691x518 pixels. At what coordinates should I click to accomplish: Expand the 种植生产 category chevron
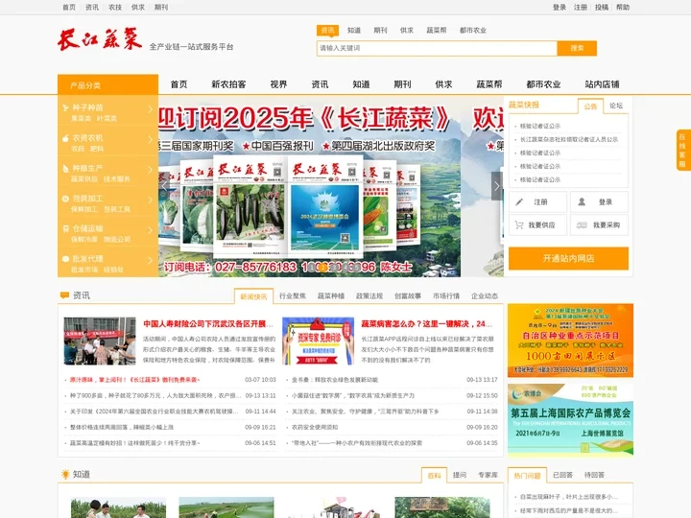[151, 170]
